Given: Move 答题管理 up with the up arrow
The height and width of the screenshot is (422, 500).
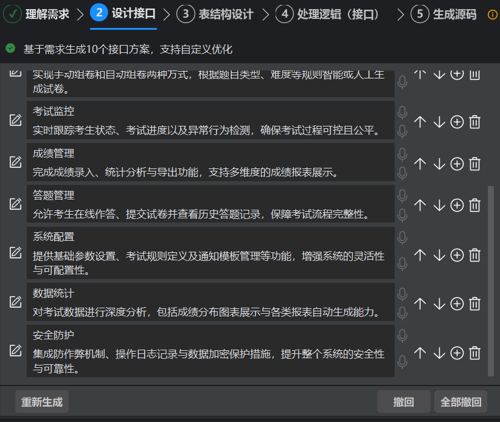Looking at the screenshot, I should point(419,205).
